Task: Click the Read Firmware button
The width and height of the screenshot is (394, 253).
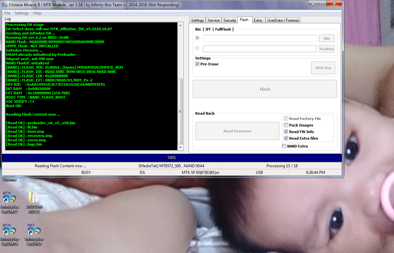Action: pos(237,131)
